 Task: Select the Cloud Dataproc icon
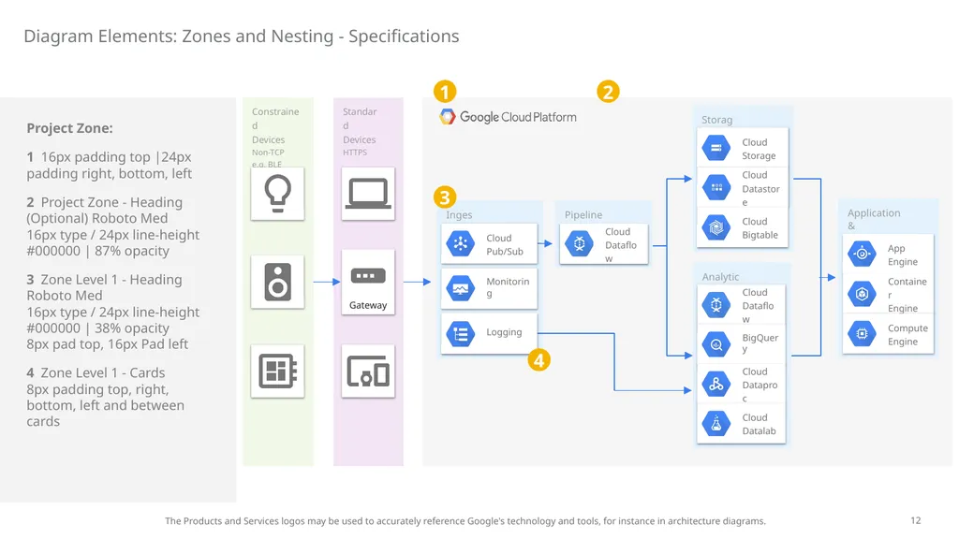[716, 385]
